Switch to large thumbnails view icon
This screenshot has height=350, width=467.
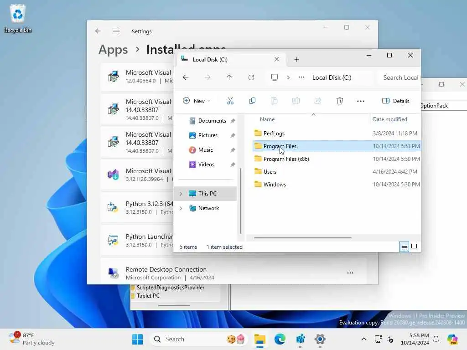[414, 247]
